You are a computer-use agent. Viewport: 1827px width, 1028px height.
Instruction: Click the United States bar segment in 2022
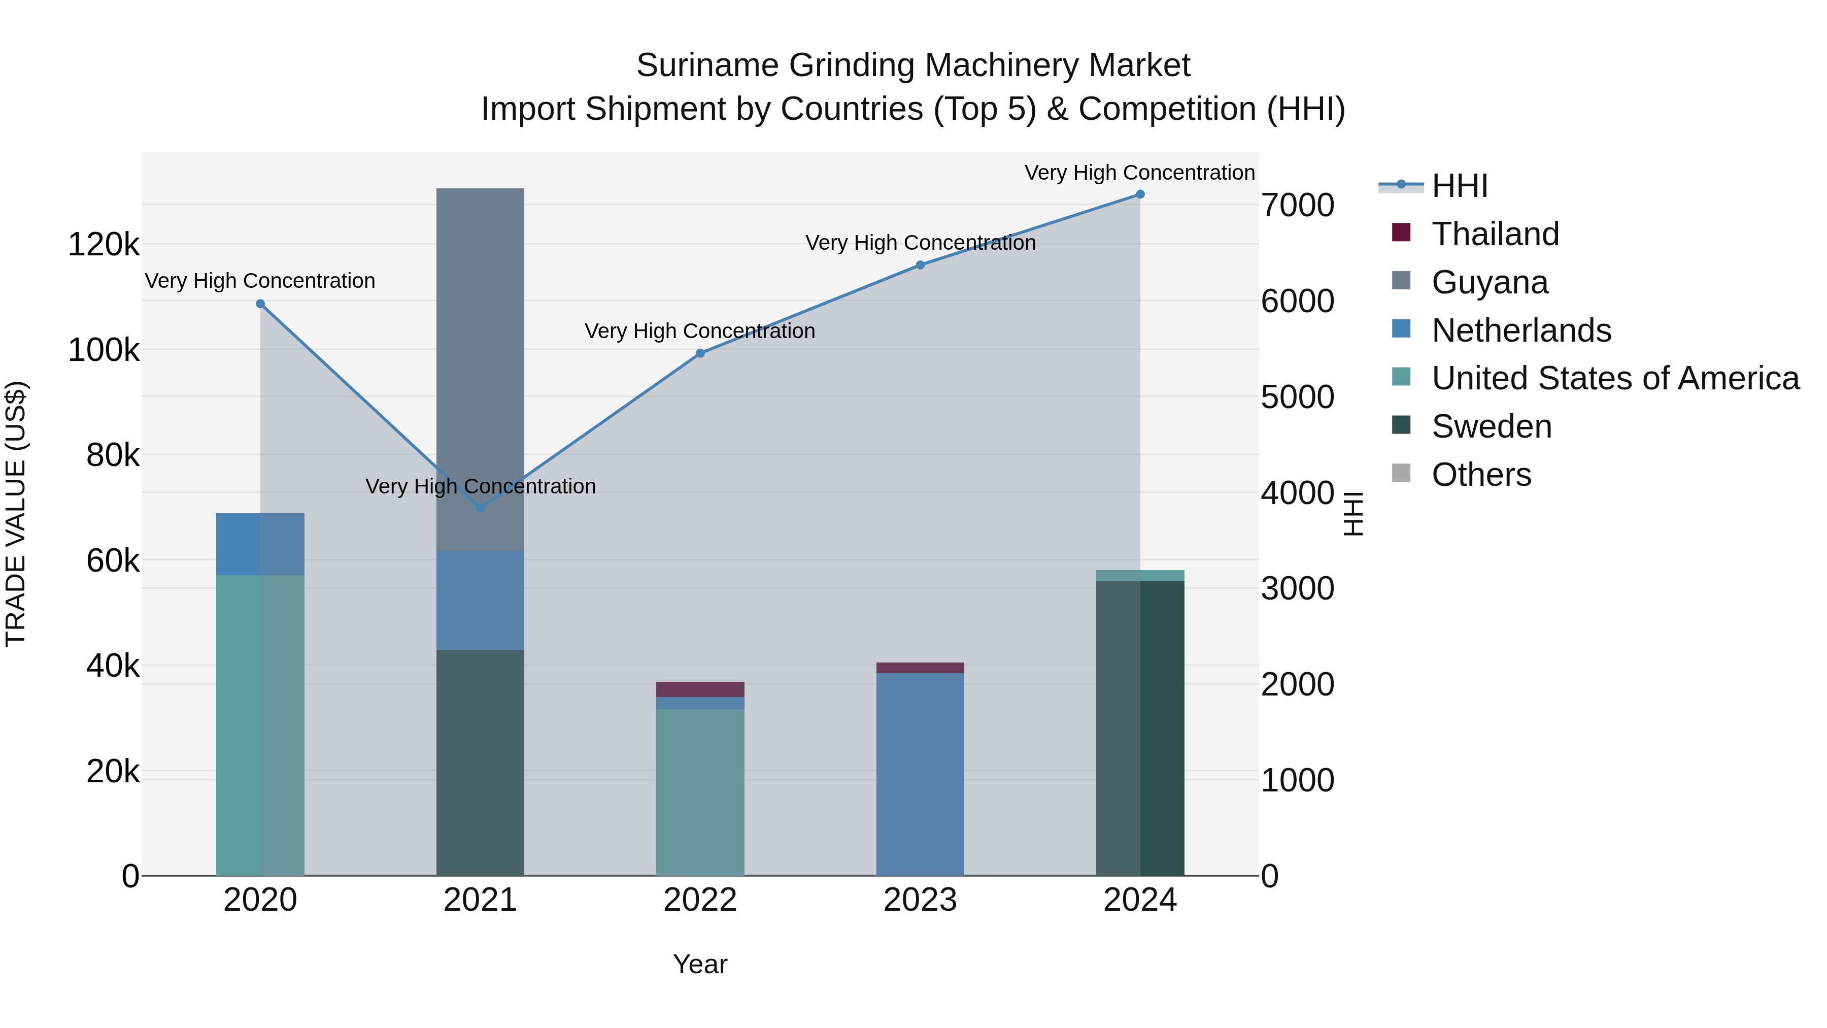click(700, 792)
